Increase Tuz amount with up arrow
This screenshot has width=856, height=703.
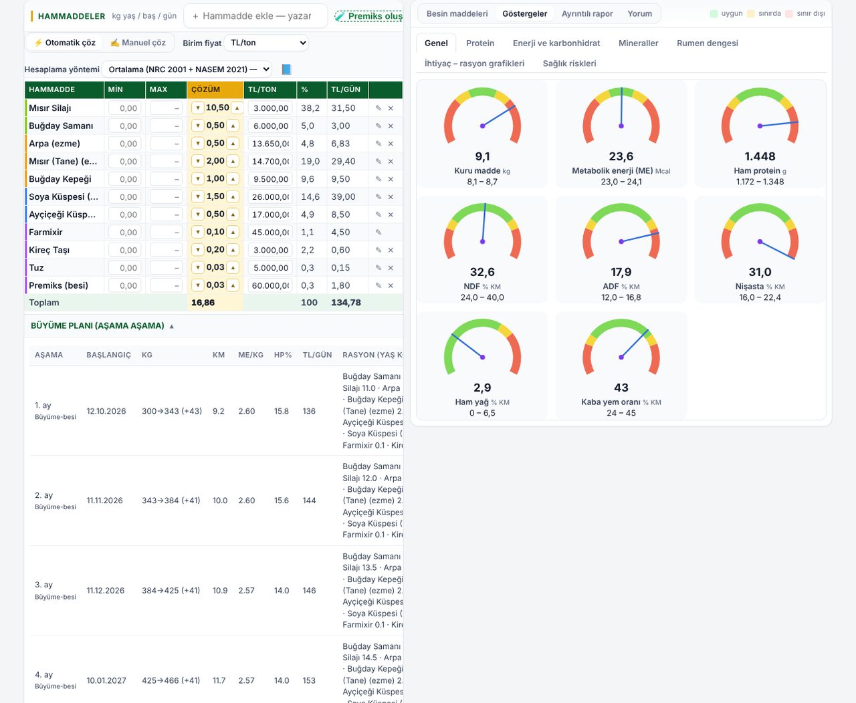tap(233, 267)
